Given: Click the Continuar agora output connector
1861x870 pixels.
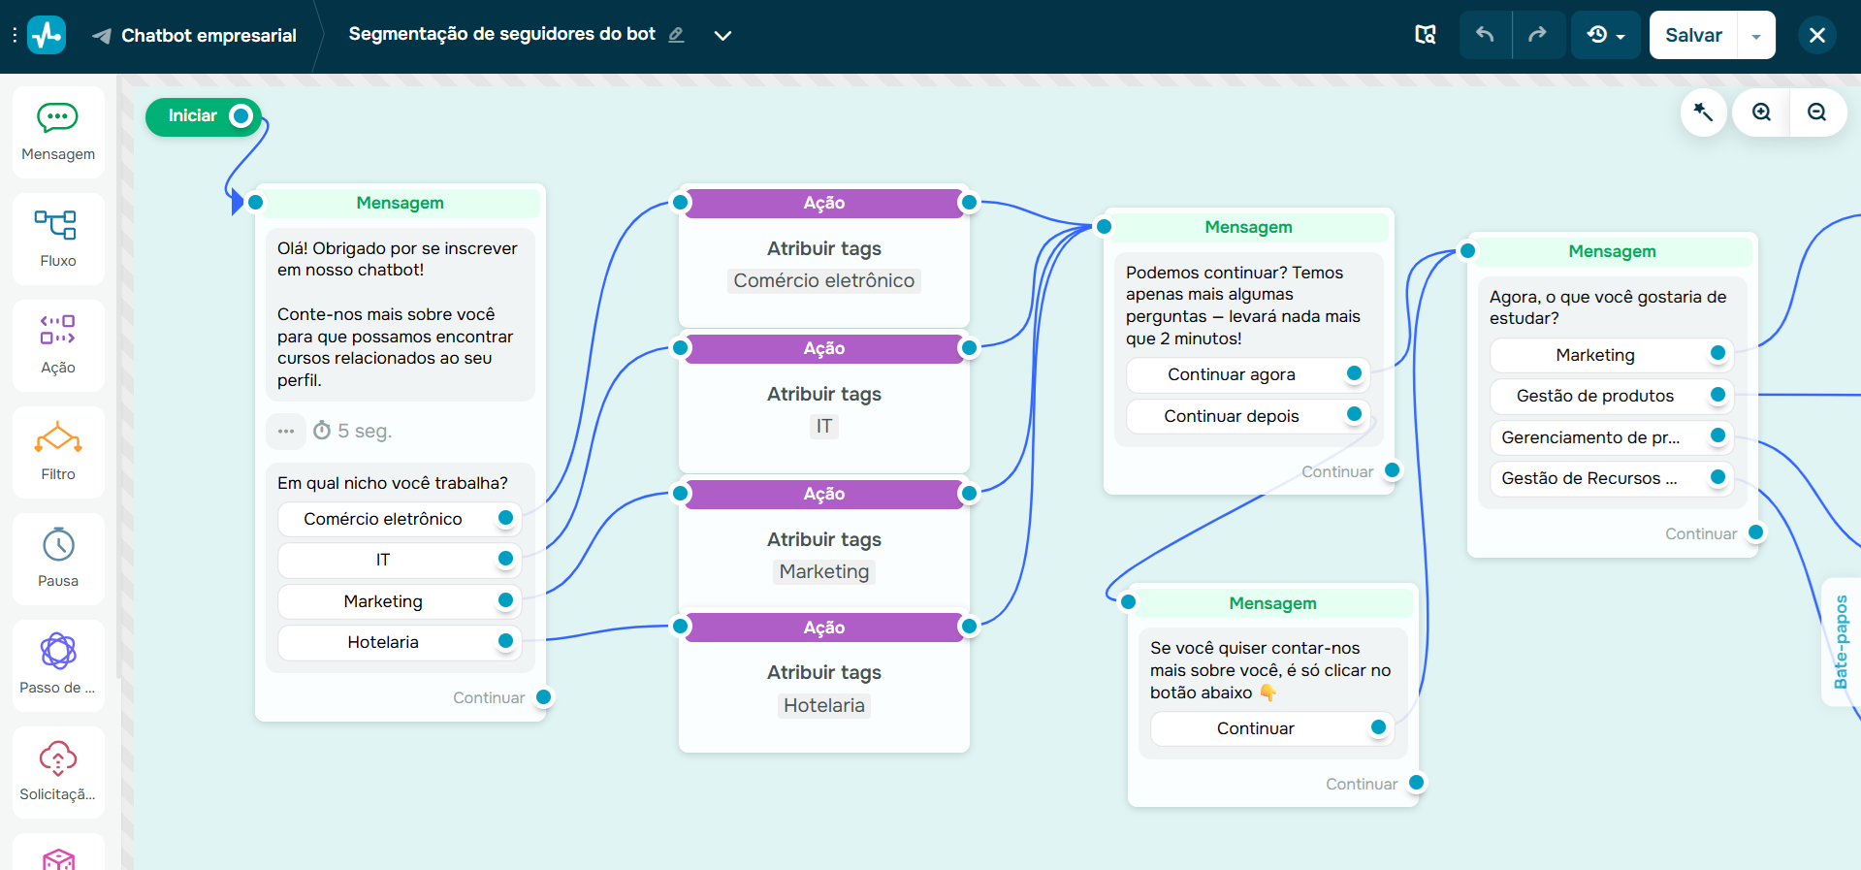Looking at the screenshot, I should 1355,373.
